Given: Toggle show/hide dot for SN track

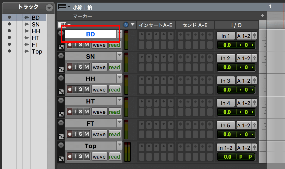Looking at the screenshot, I should pyautogui.click(x=9, y=24).
